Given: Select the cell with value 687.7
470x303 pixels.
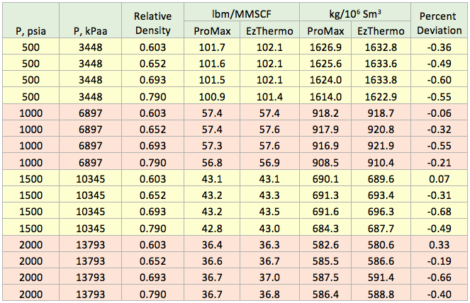Looking at the screenshot, I should [x=381, y=227].
